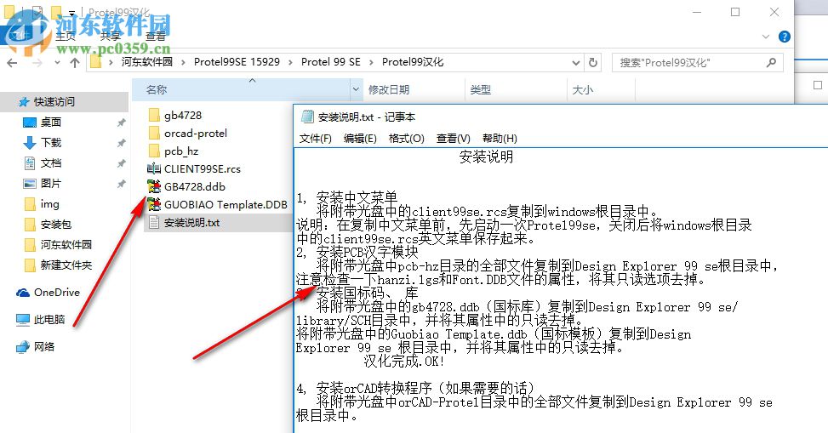Unpin 文档 using its pin icon

(x=121, y=163)
